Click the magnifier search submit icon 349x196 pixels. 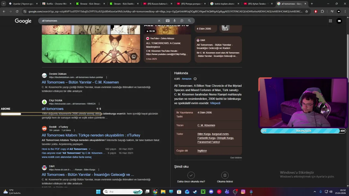pyautogui.click(x=189, y=21)
